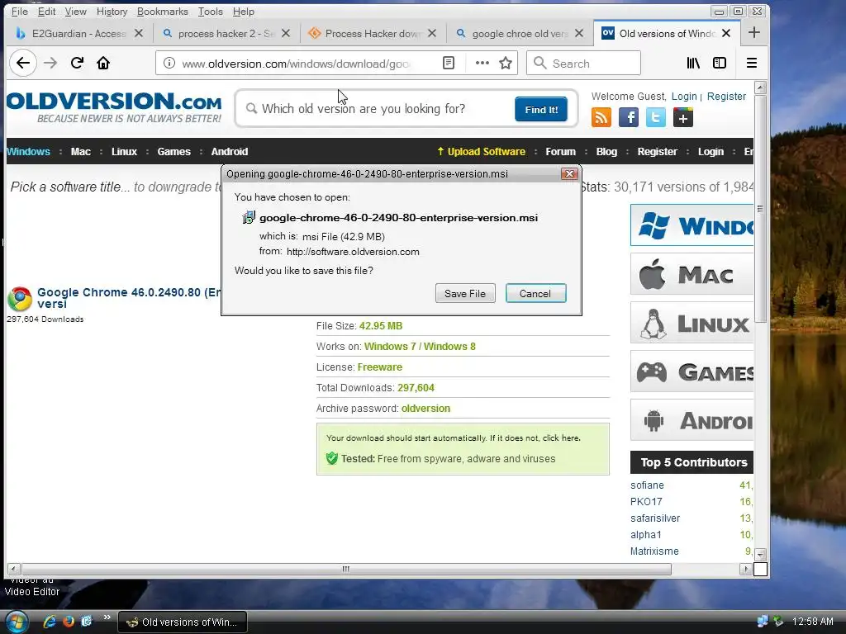
Task: Click Login link near Welcome Guest
Action: point(684,96)
